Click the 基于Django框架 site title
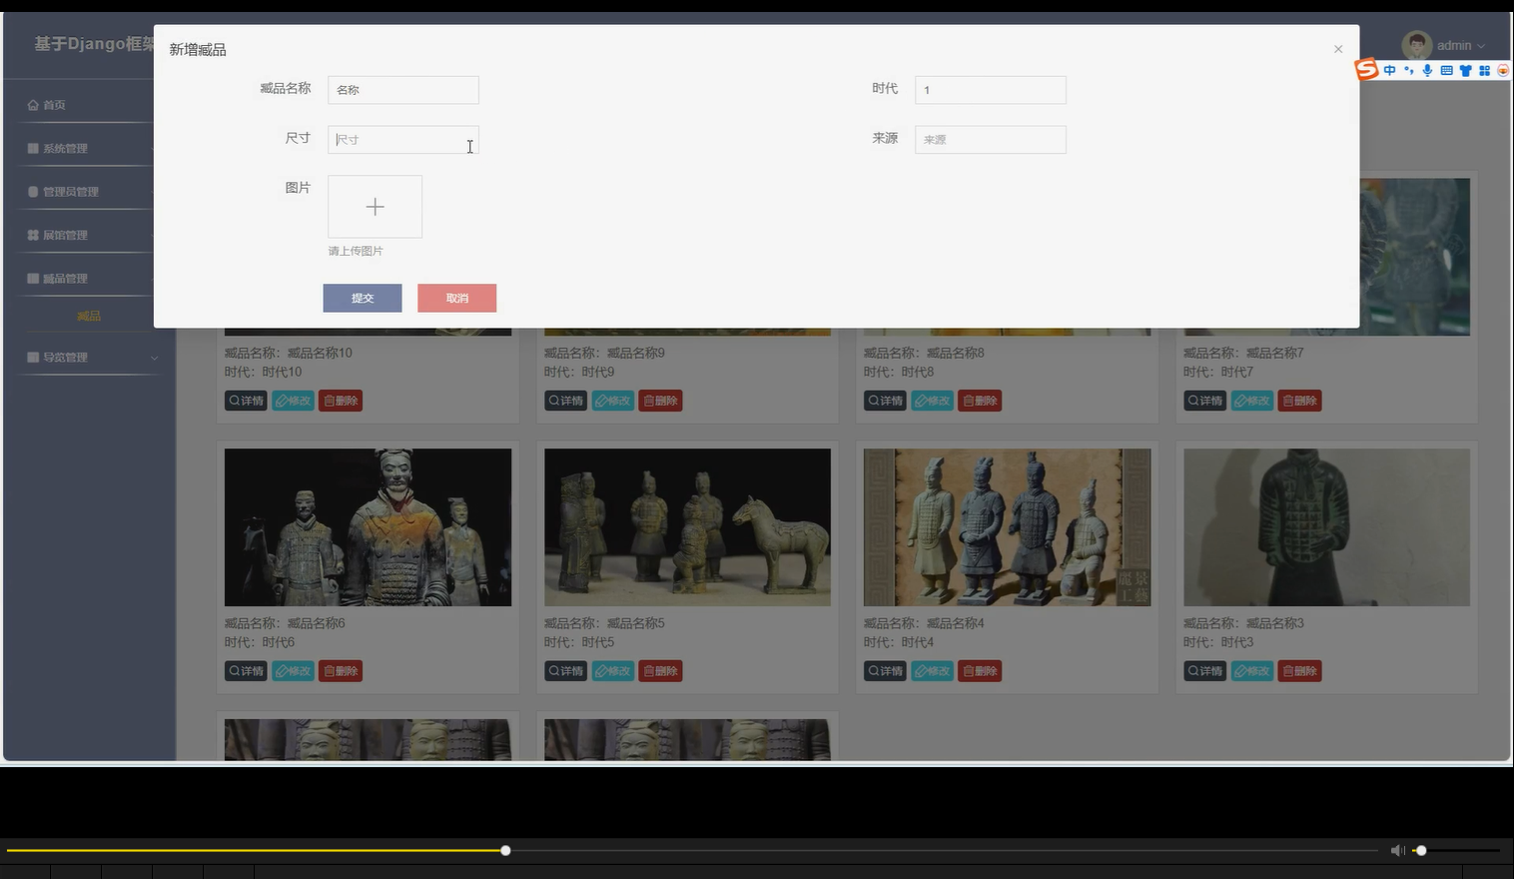Screen dimensions: 1514x879 [94, 44]
